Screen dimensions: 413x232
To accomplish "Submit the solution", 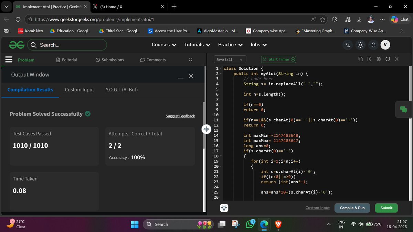I will (386, 208).
